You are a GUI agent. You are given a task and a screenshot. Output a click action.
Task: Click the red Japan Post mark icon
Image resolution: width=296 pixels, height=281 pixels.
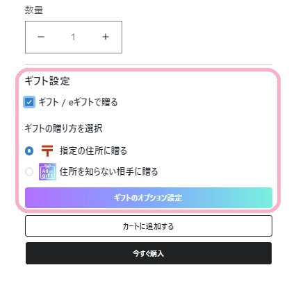click(x=47, y=151)
